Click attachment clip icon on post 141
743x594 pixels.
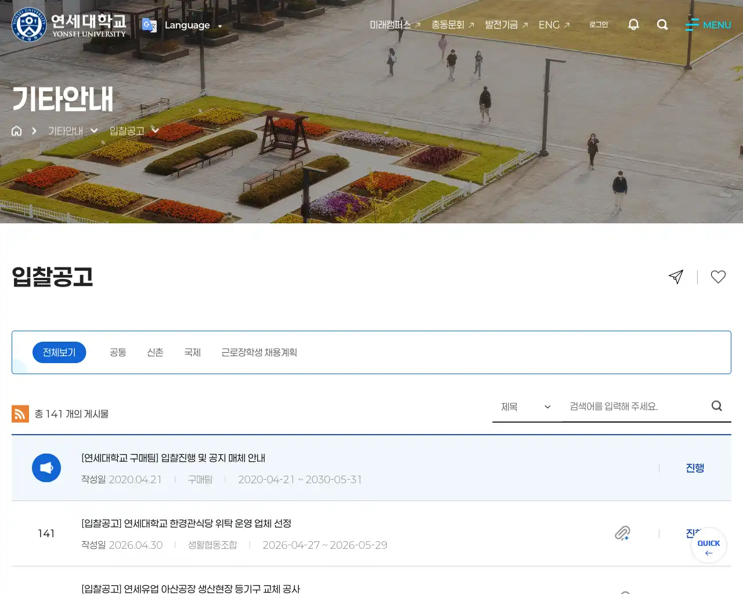tap(622, 533)
